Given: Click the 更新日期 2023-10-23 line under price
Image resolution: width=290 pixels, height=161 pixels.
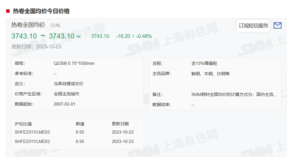Looking at the screenshot, I should [36, 47].
